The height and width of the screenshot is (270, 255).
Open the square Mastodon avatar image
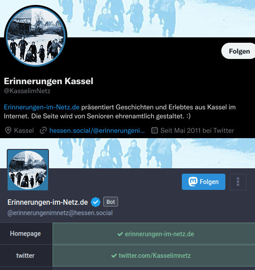pos(28,170)
